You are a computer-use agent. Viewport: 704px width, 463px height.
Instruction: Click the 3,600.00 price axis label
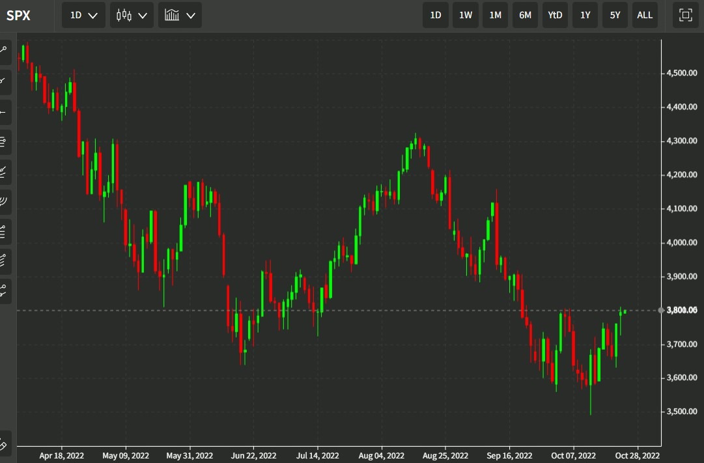(x=682, y=378)
